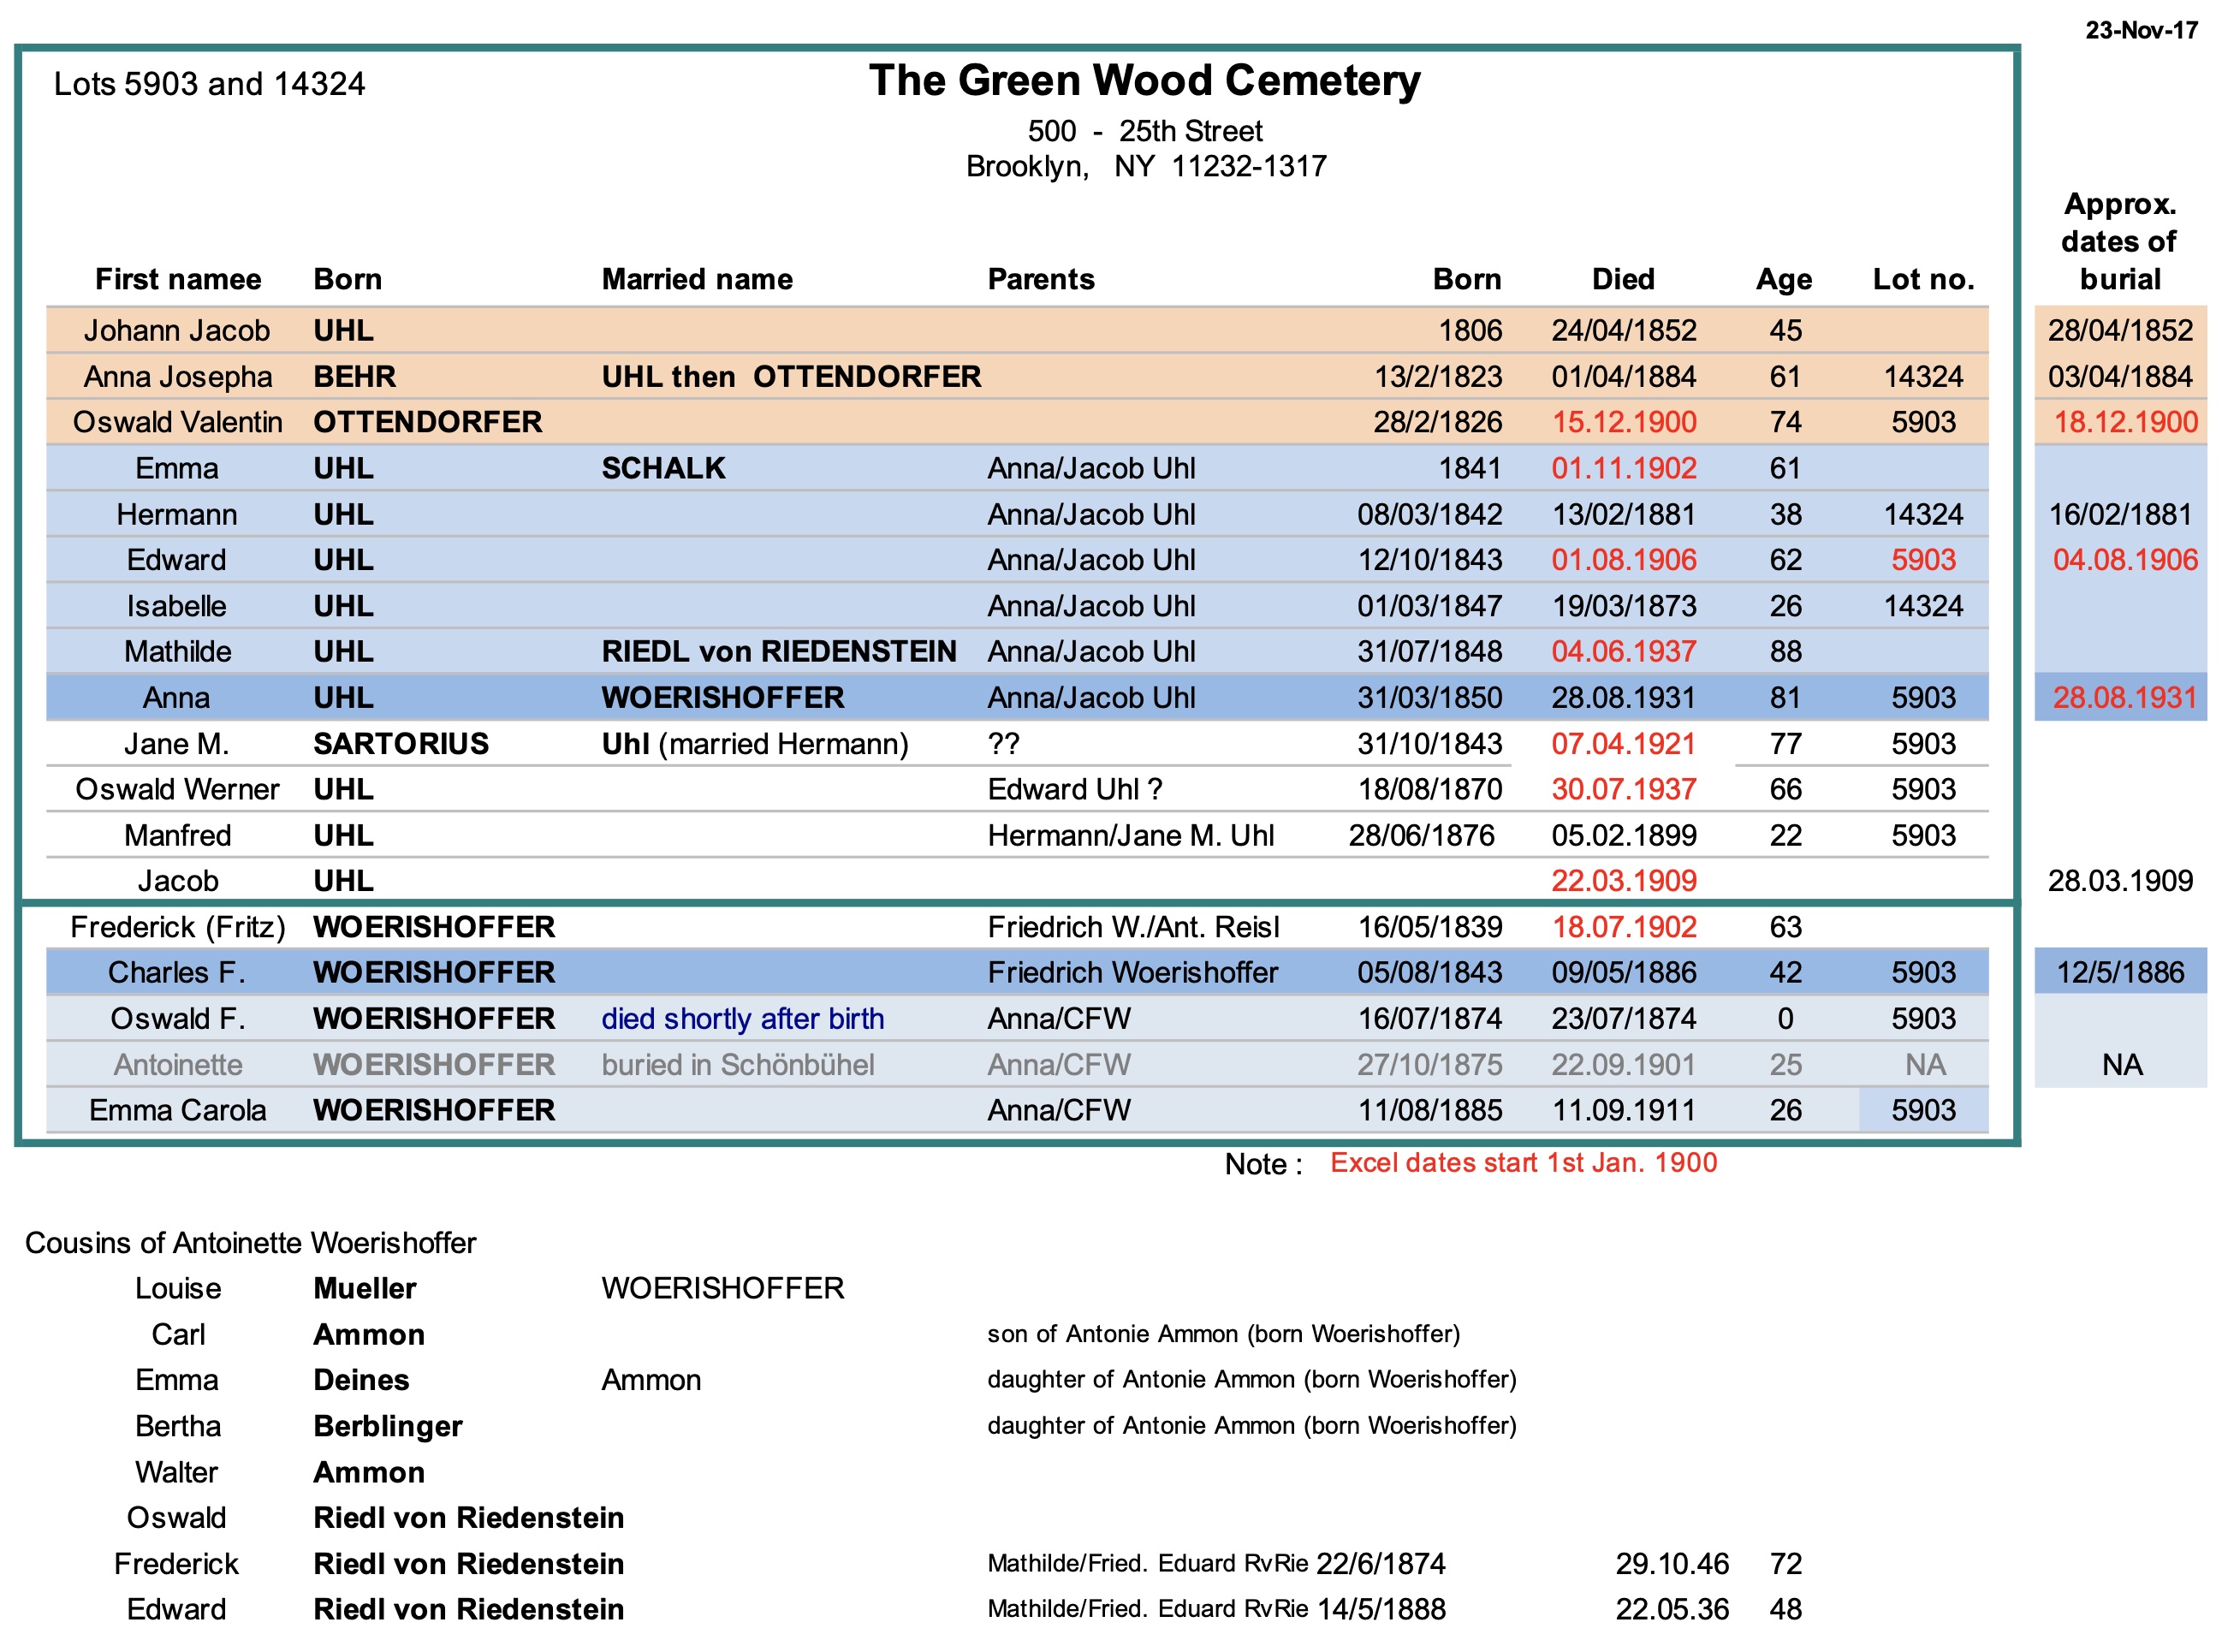The height and width of the screenshot is (1652, 2222).
Task: Click the 'Edward Uhl ?' parents cell
Action: click(1075, 789)
